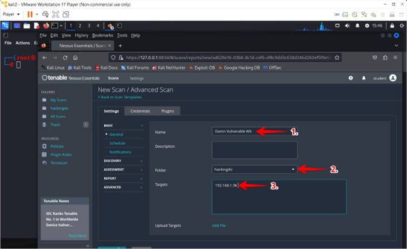Open the Schedule settings item
Viewport: 407px width, 249px height.
(117, 143)
